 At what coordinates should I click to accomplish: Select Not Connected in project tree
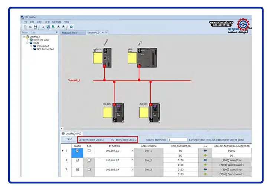(45, 49)
